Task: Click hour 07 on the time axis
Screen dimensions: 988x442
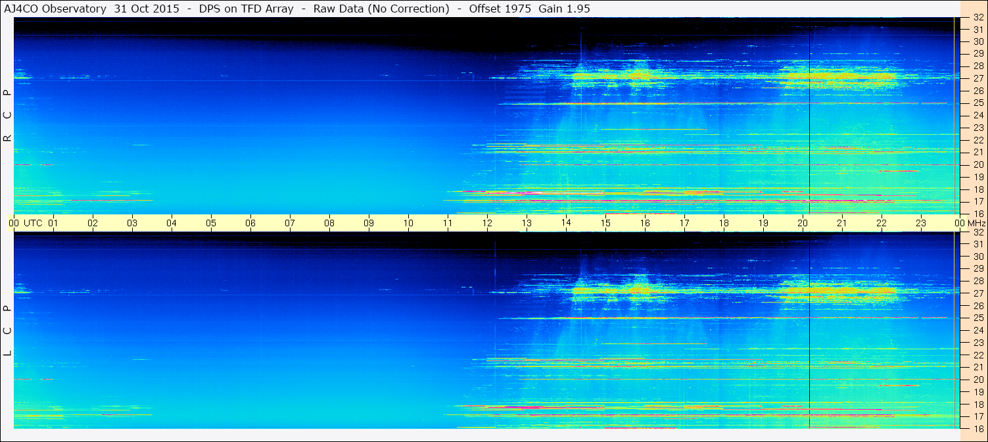Action: pyautogui.click(x=290, y=223)
